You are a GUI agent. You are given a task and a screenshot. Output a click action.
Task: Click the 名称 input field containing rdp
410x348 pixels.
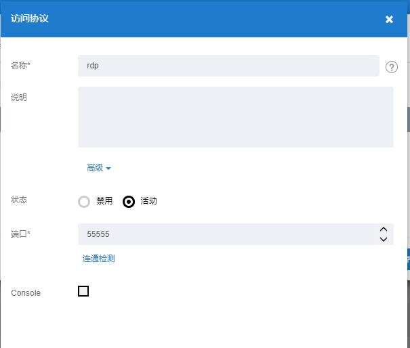228,66
